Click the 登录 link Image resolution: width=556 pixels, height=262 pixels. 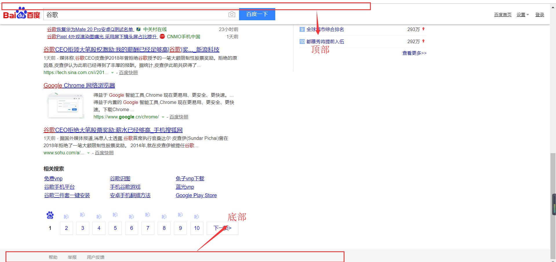click(539, 15)
